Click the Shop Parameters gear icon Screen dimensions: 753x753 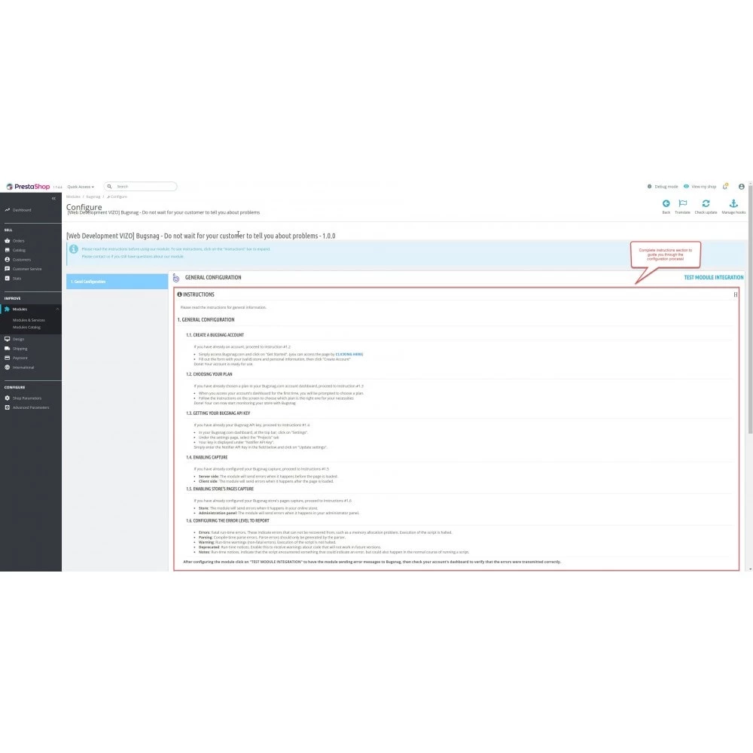(8, 398)
